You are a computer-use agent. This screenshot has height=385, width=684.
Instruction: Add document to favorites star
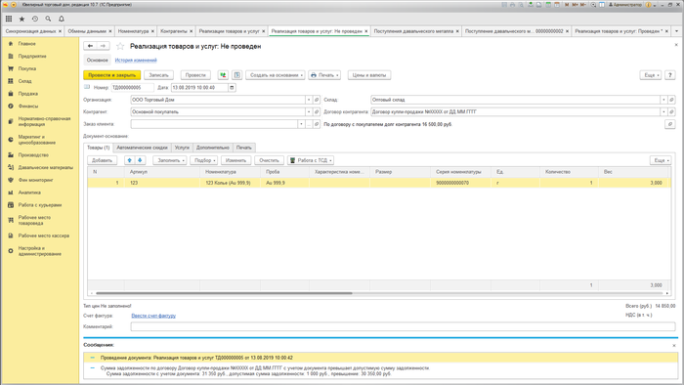tap(120, 46)
